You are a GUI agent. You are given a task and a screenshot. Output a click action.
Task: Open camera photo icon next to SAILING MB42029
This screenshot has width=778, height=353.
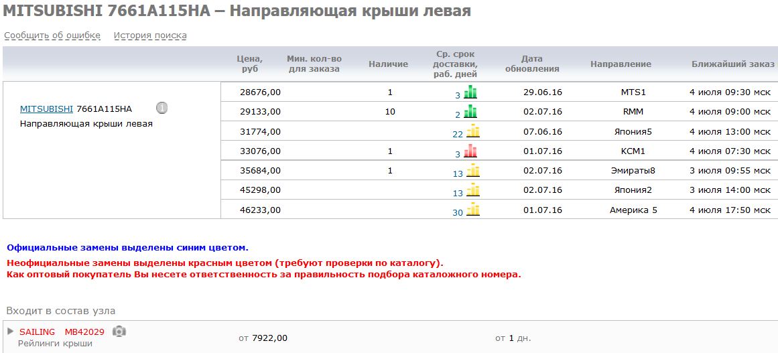[119, 331]
